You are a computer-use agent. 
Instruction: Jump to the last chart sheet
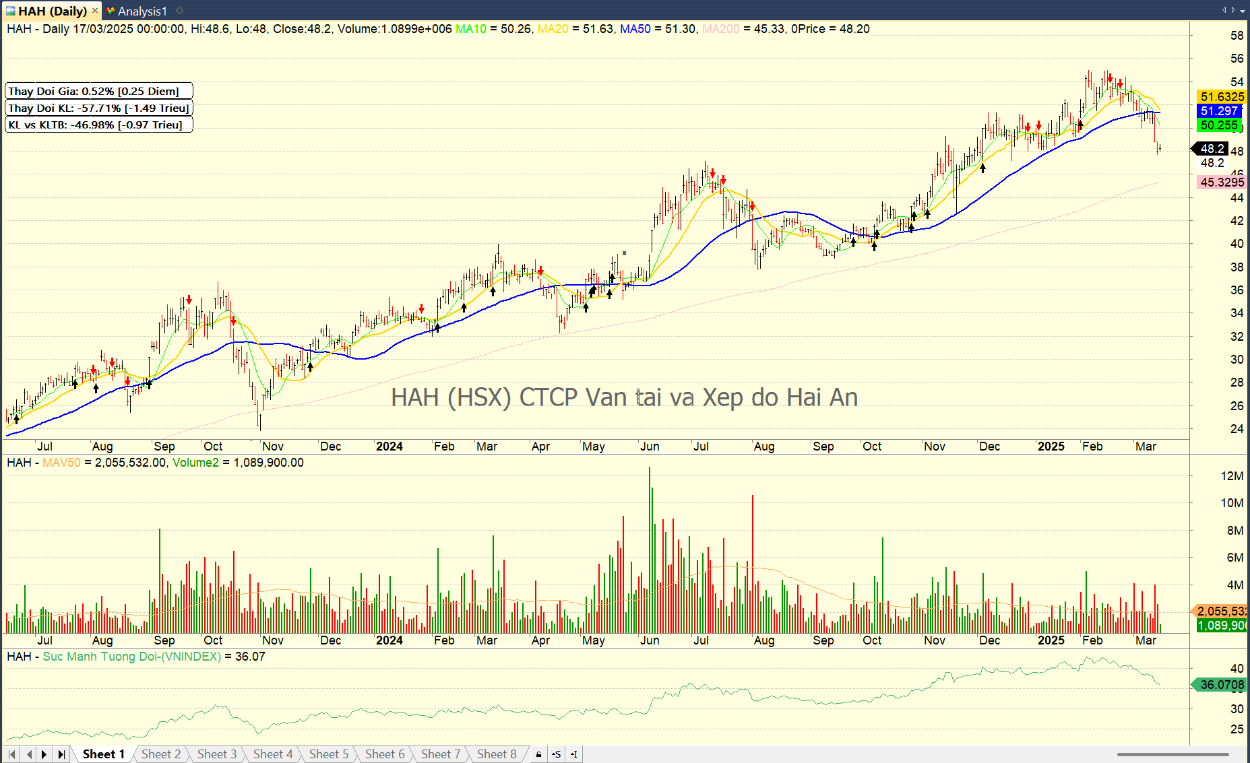[x=61, y=754]
